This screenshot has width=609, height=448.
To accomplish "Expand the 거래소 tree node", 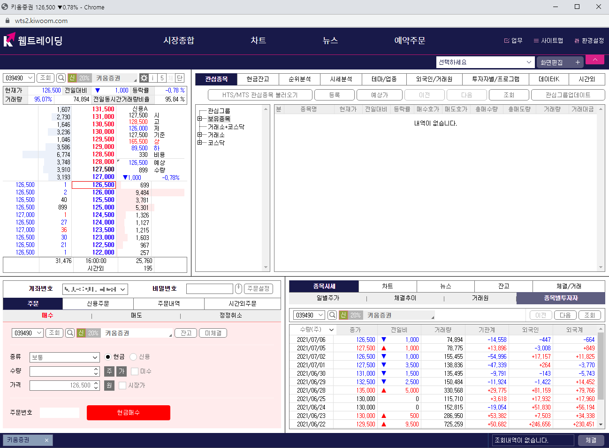I will [200, 135].
